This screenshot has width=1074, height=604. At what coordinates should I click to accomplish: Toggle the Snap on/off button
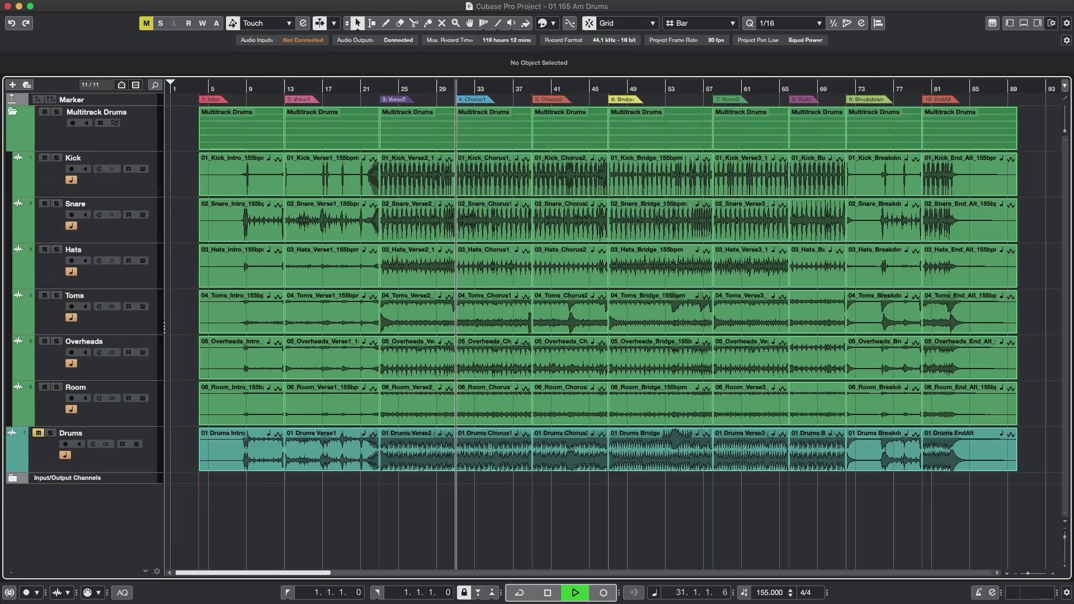(x=589, y=23)
